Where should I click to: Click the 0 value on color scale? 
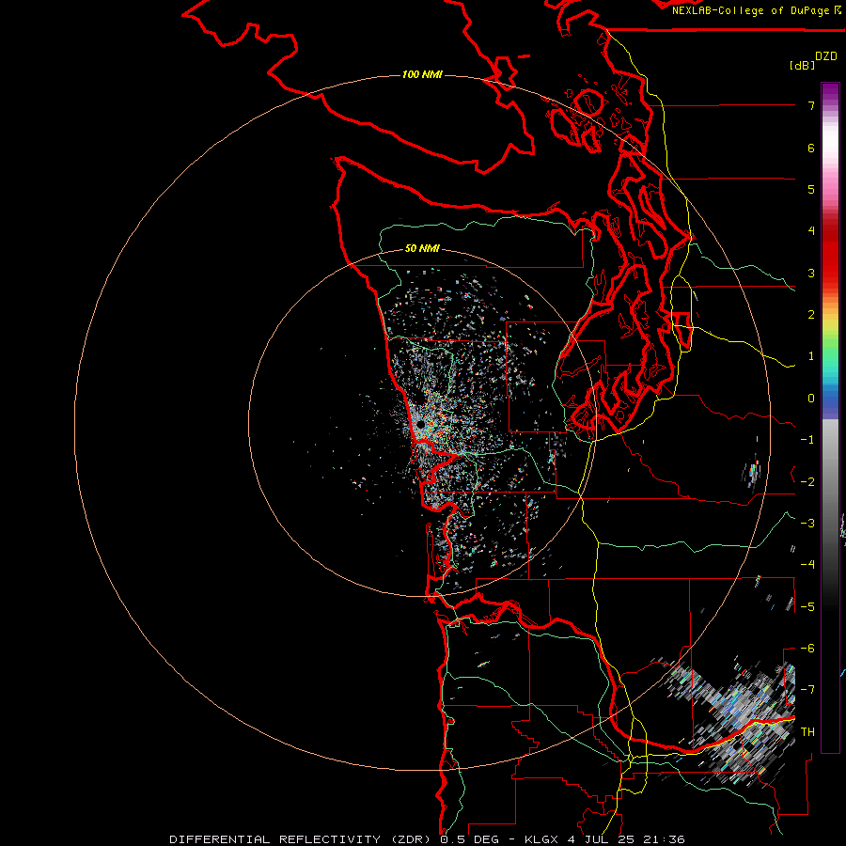[x=811, y=399]
